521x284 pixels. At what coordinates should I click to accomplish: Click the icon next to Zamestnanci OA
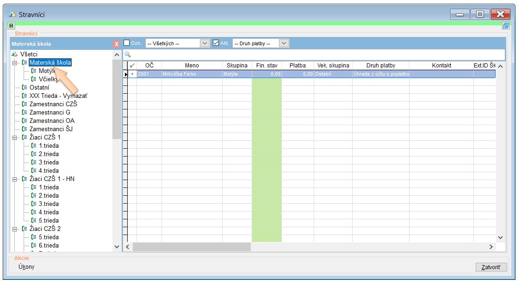[x=25, y=121]
